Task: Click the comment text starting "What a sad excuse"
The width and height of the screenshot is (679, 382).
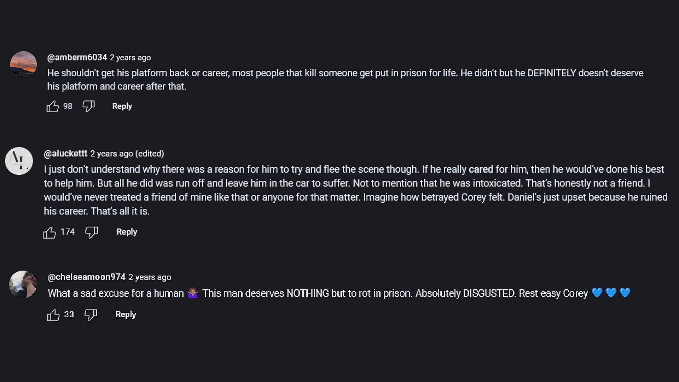Action: 318,293
